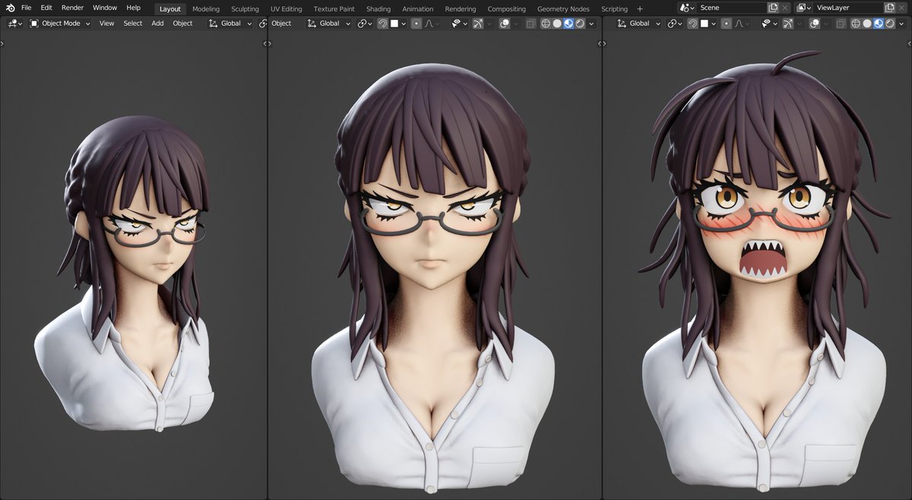Select solid shading in right viewport

[x=867, y=24]
